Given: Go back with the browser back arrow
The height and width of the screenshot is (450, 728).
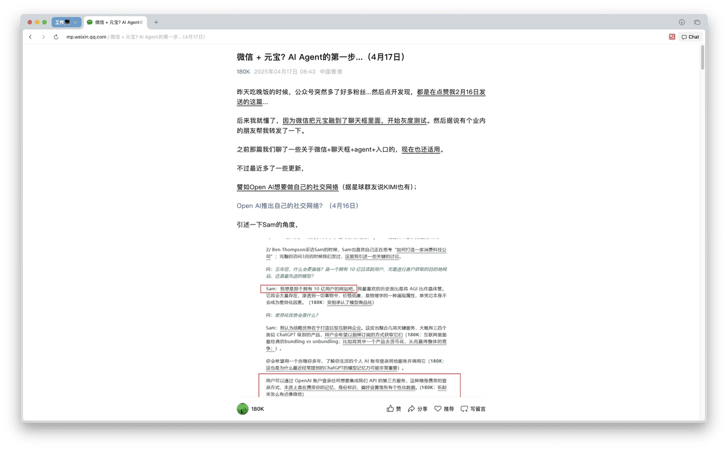Looking at the screenshot, I should click(x=30, y=37).
